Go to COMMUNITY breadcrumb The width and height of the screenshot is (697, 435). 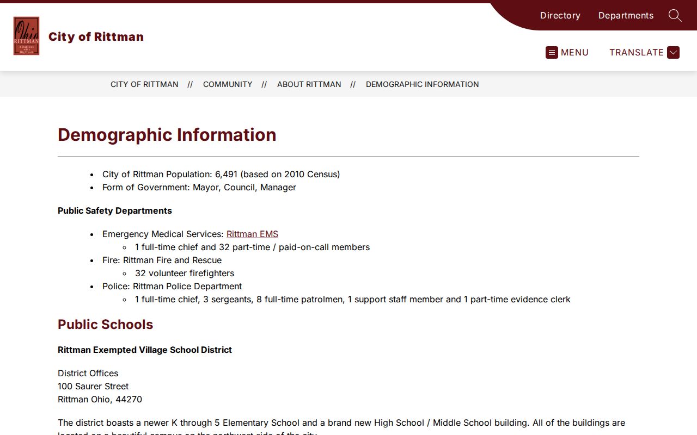pyautogui.click(x=228, y=84)
